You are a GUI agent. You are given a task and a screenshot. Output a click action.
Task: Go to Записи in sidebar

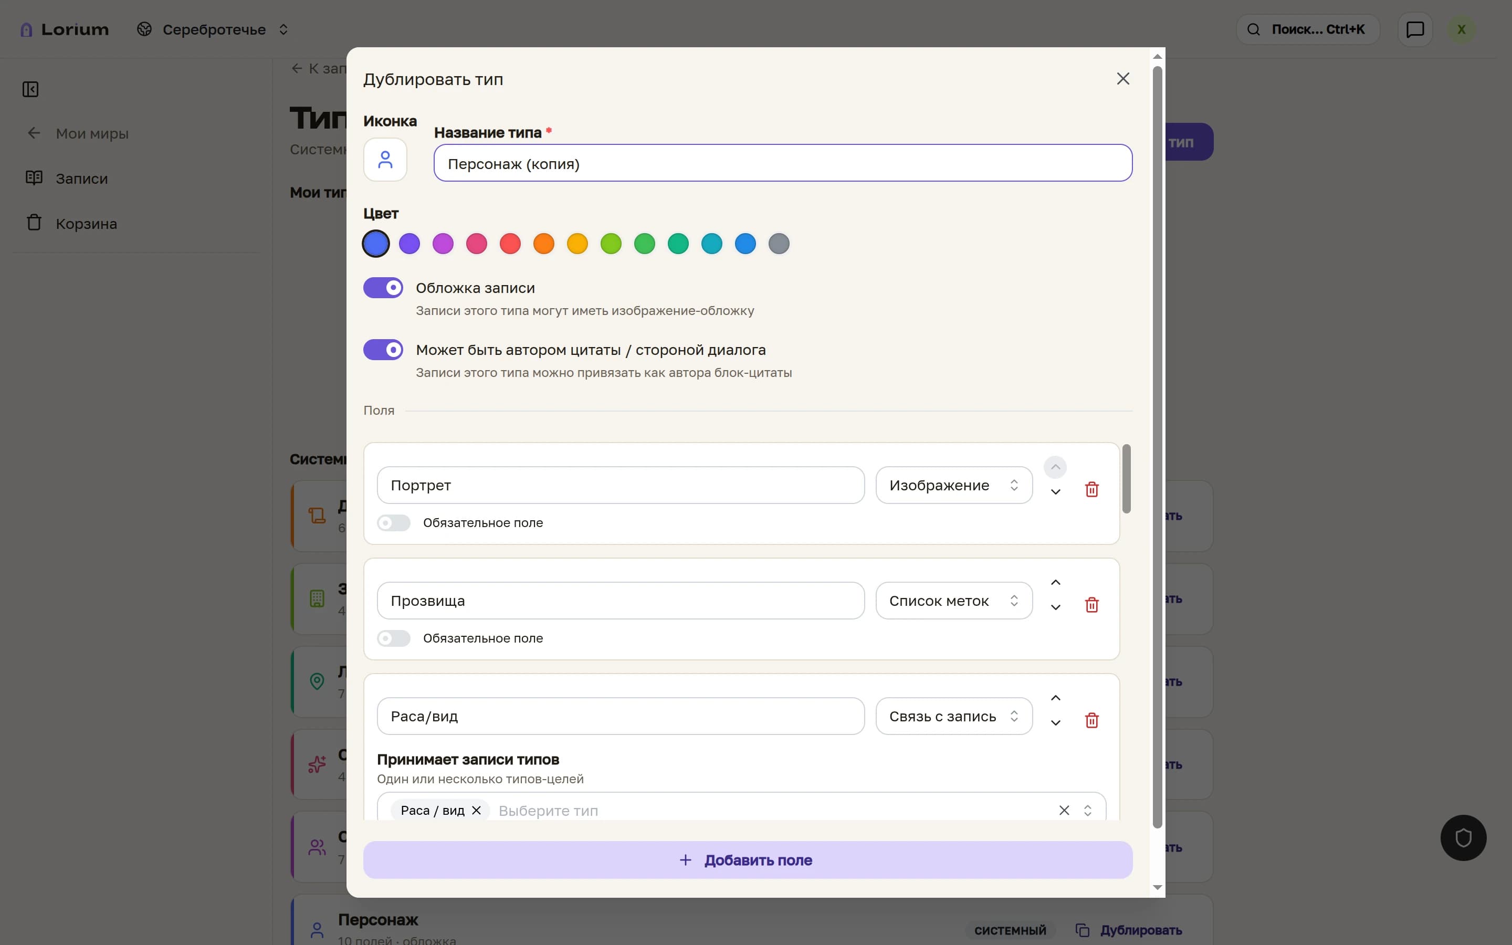coord(81,178)
